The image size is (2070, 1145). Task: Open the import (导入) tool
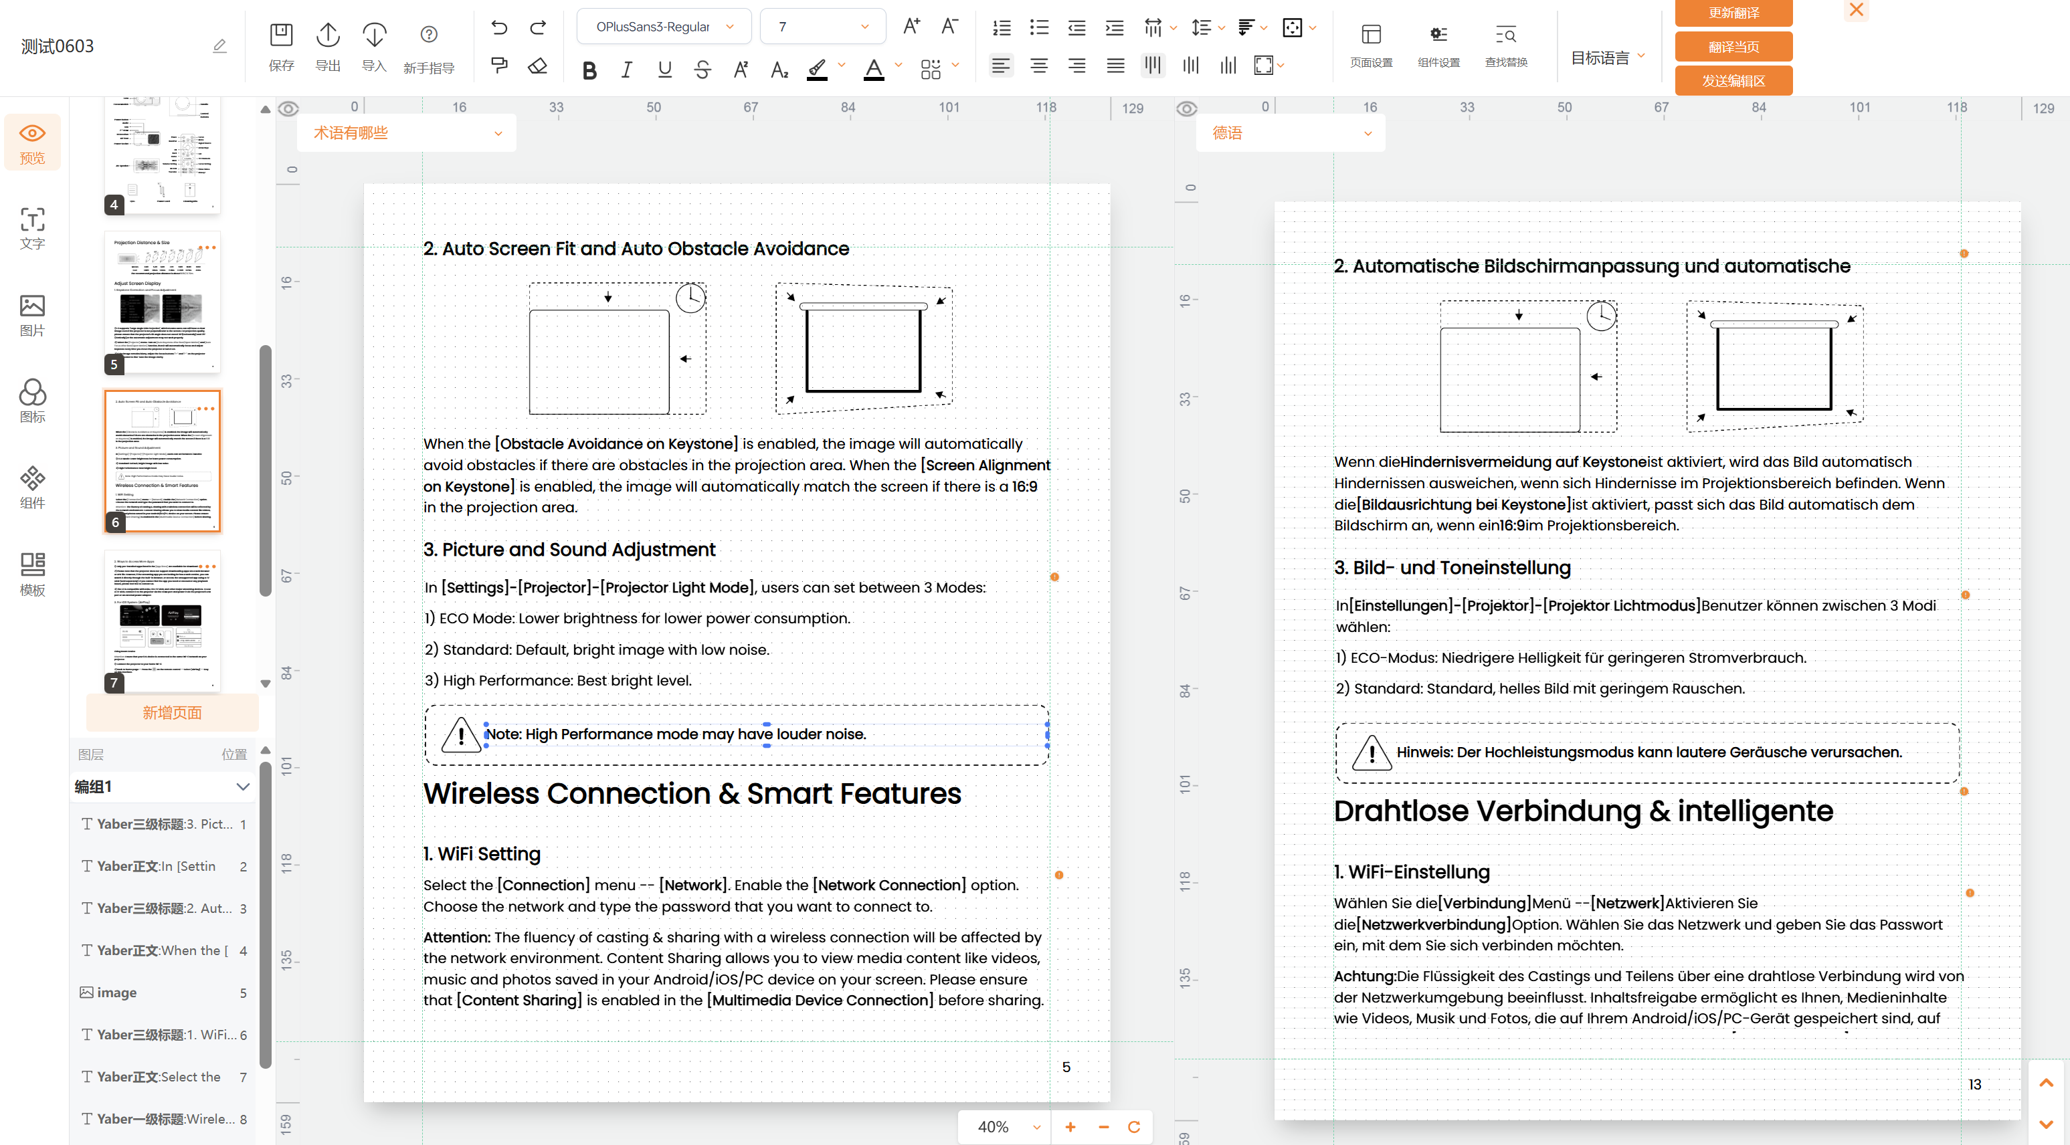(x=375, y=47)
